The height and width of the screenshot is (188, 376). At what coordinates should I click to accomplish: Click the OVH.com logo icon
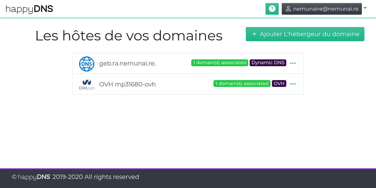(x=87, y=84)
